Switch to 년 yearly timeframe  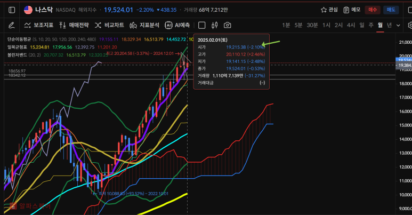(x=389, y=25)
